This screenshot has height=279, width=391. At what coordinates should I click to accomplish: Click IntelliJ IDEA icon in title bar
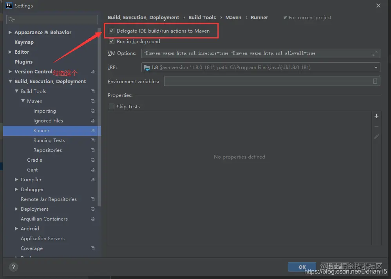point(9,5)
